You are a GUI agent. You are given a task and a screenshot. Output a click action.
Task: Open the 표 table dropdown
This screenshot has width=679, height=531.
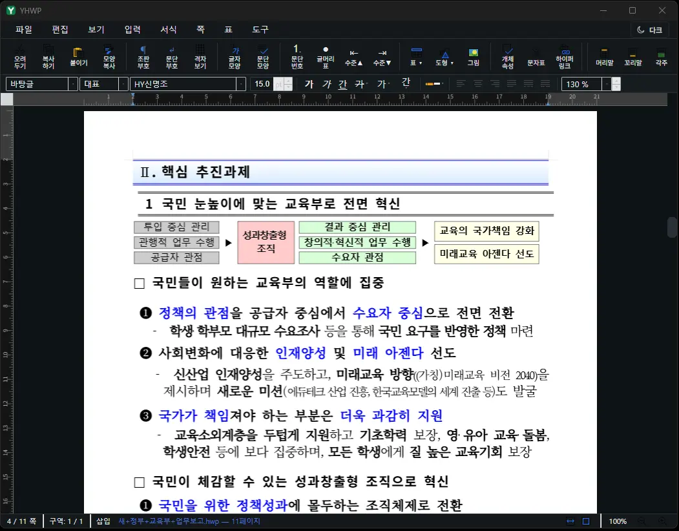pos(416,57)
